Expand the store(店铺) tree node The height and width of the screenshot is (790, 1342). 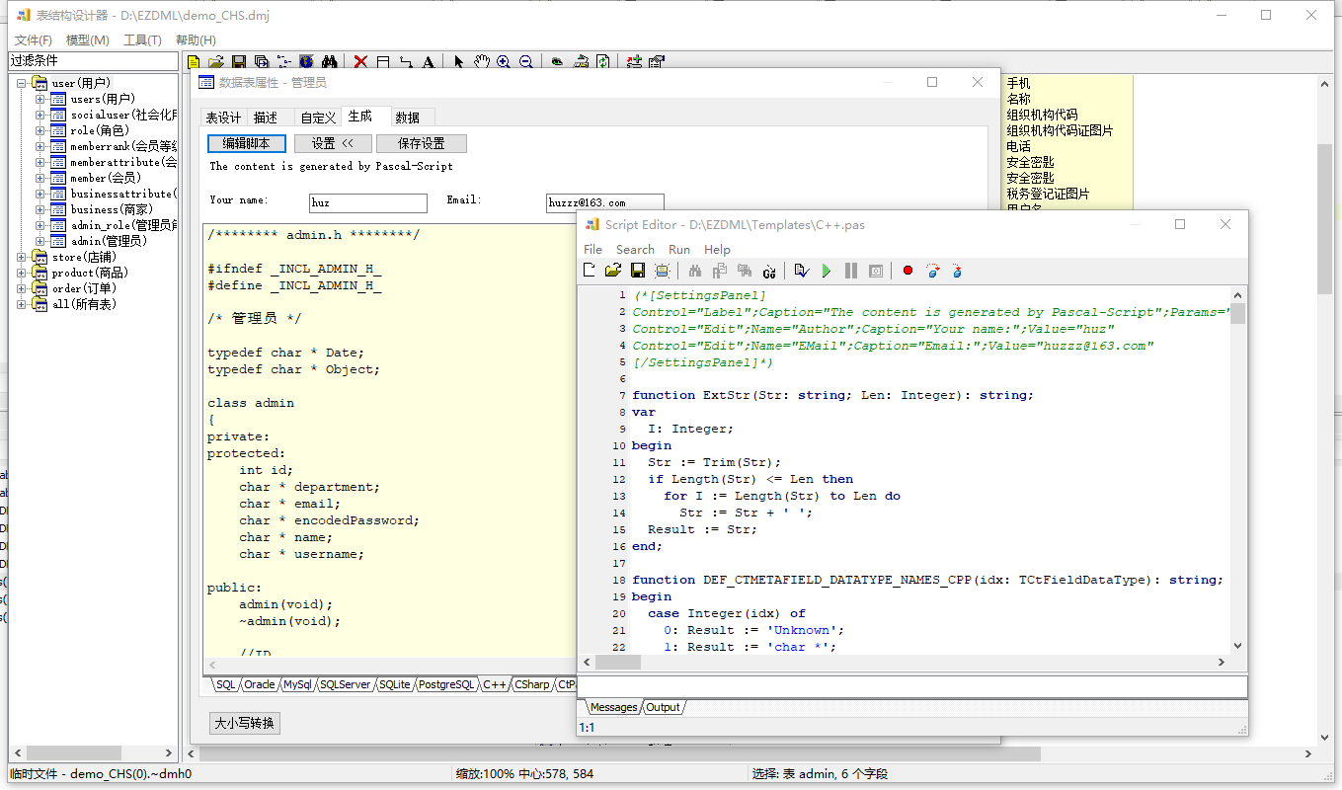click(22, 257)
